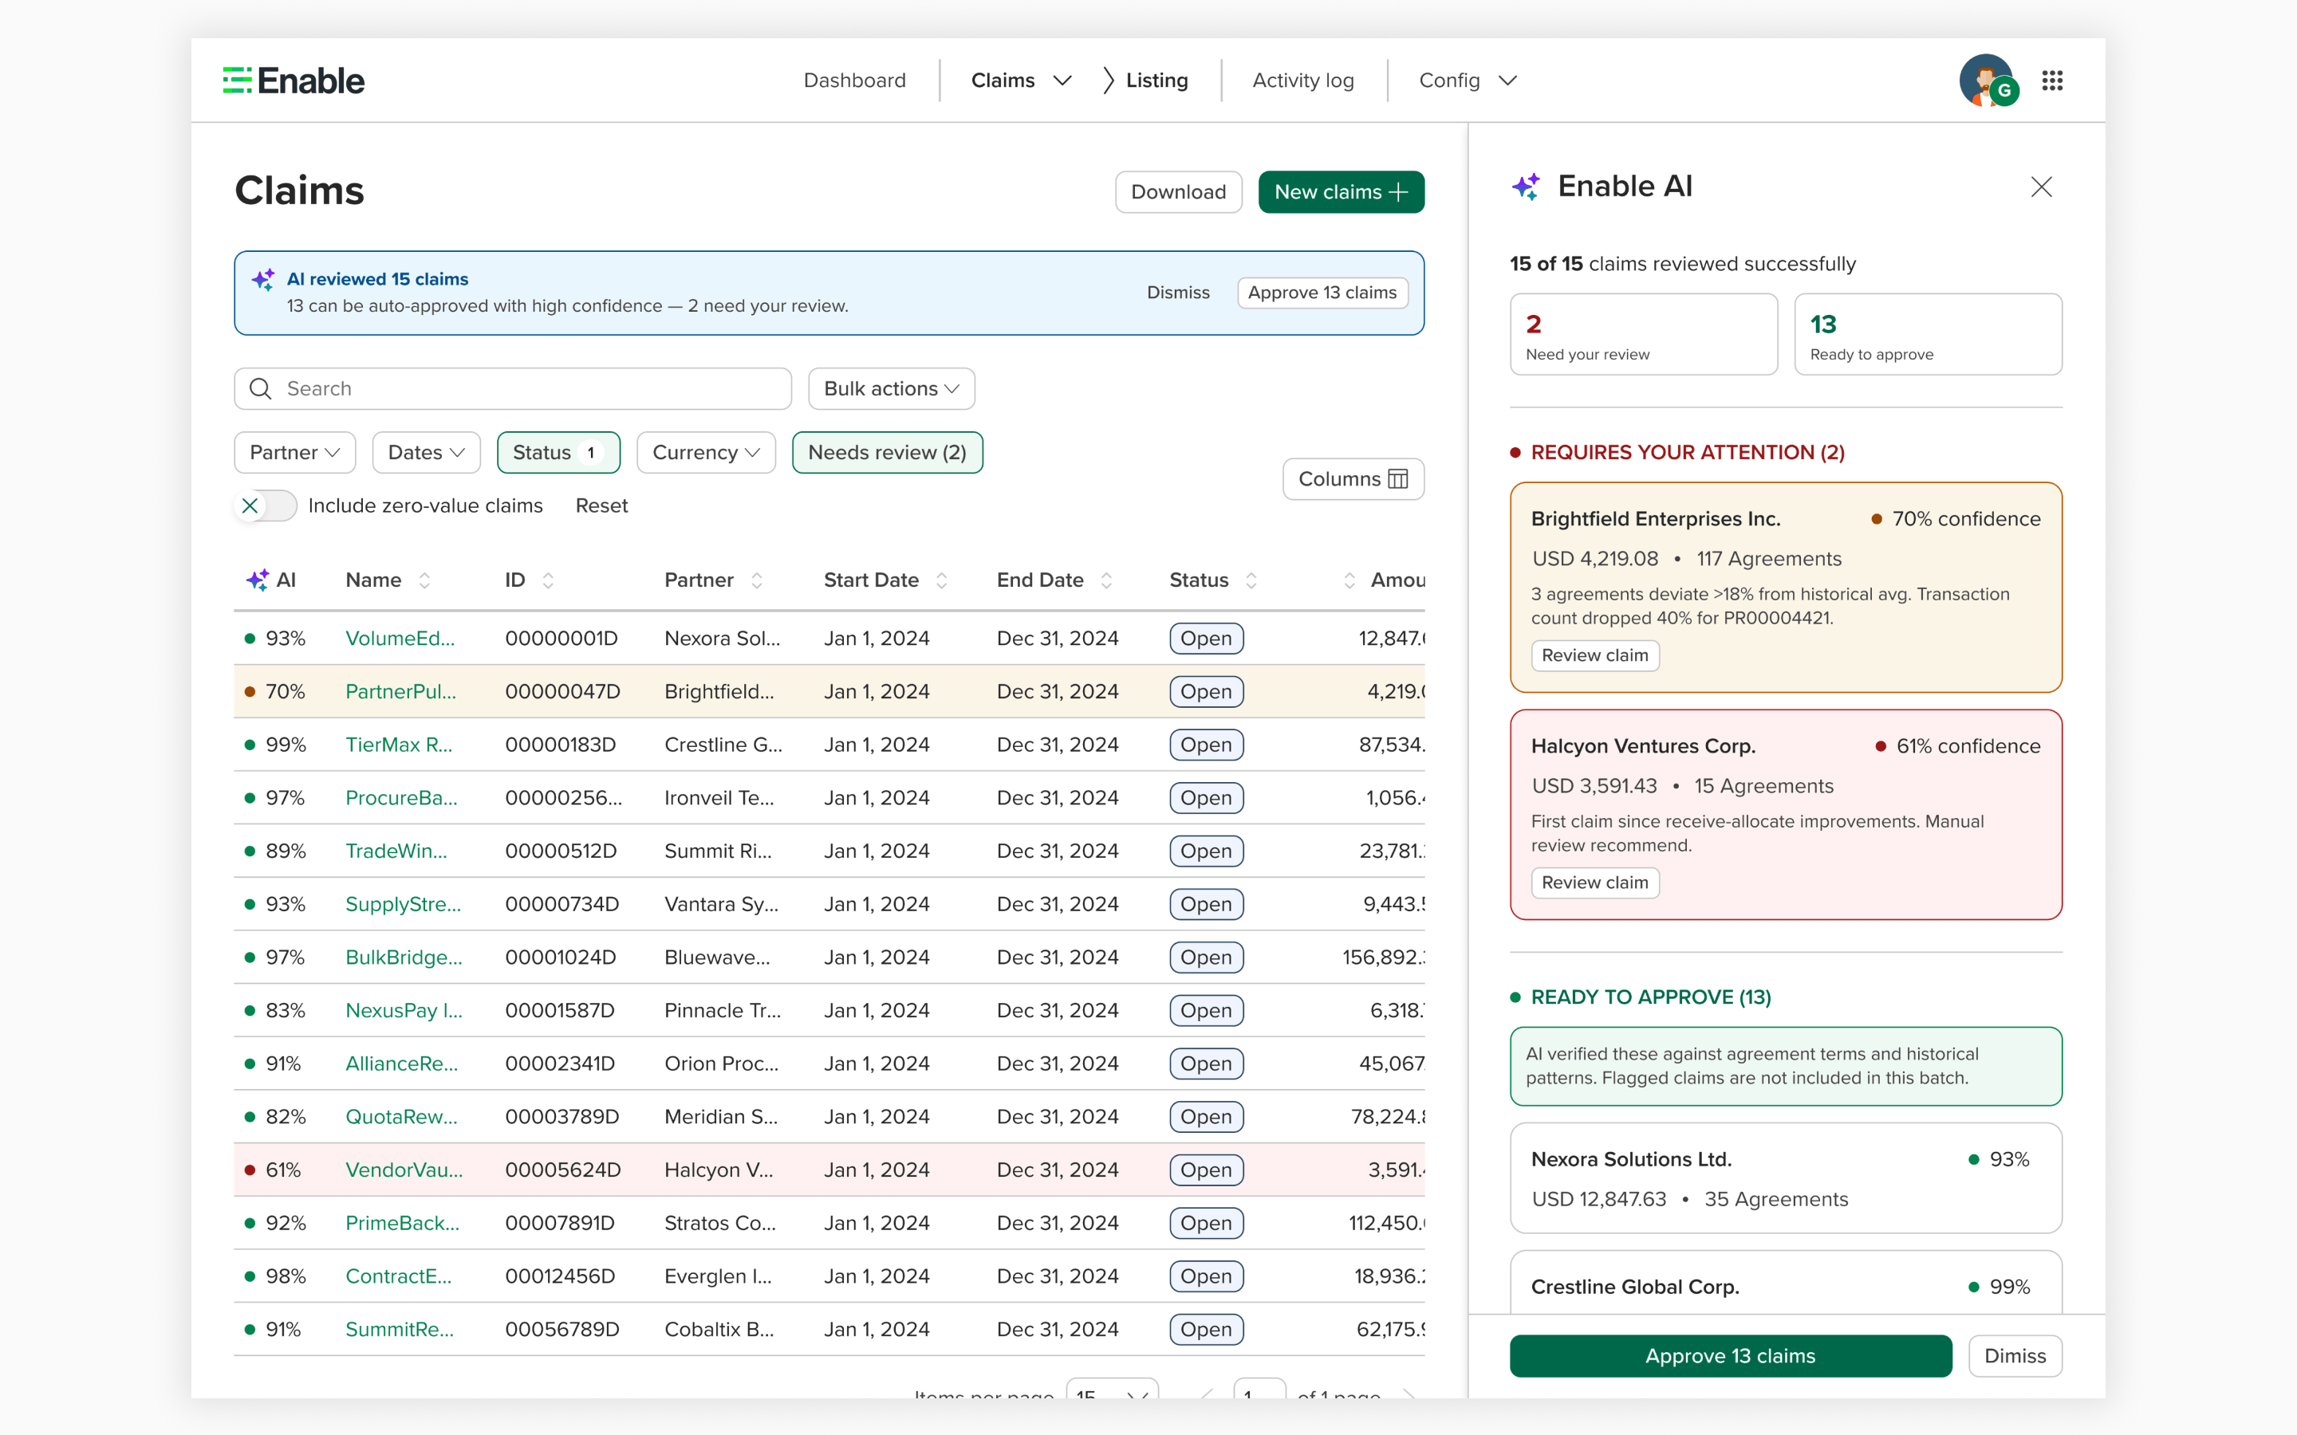This screenshot has height=1435, width=2297.
Task: Go to the Dashboard menu item
Action: click(854, 80)
